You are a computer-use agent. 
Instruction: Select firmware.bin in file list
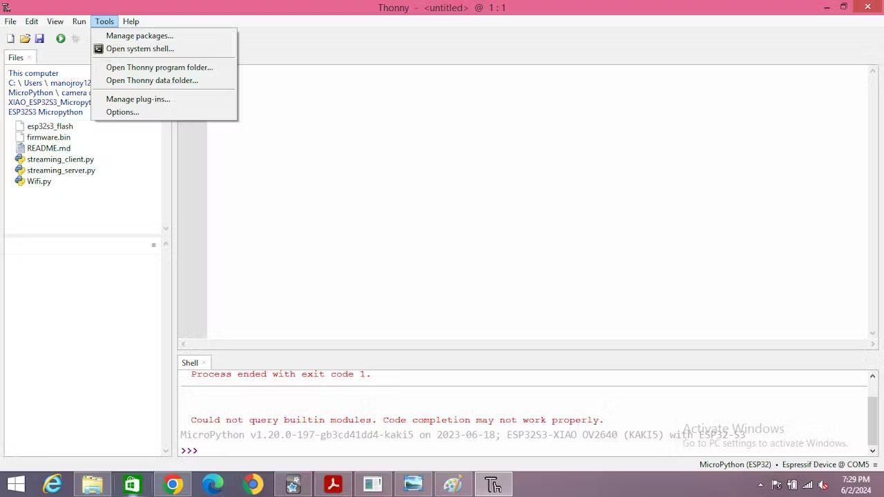(48, 137)
